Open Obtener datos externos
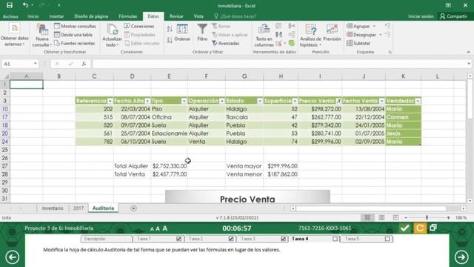This screenshot has height=267, width=474. pyautogui.click(x=15, y=35)
